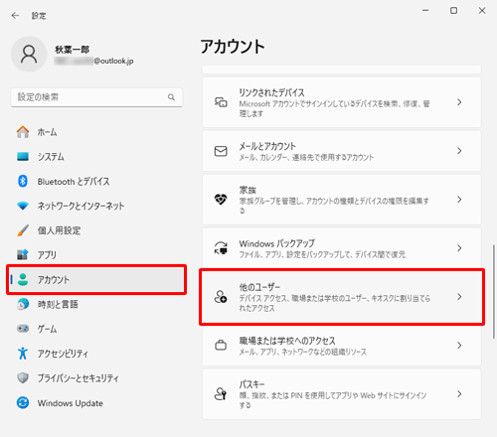Expand Windows バックアップ chevron arrow
This screenshot has height=437, width=497.
pos(459,248)
